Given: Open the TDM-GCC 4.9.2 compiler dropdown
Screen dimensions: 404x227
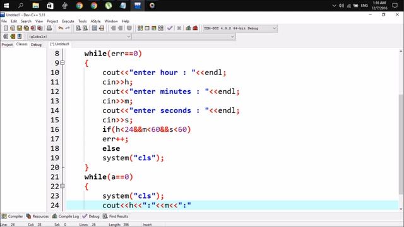Looking at the screenshot, I should [x=240, y=28].
